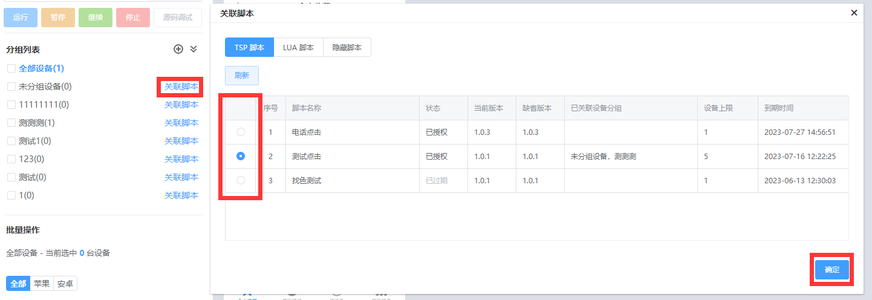Filter devices by 苹果 tab
The height and width of the screenshot is (300, 872).
coord(42,284)
